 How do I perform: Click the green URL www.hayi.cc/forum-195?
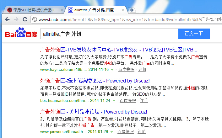63,70
